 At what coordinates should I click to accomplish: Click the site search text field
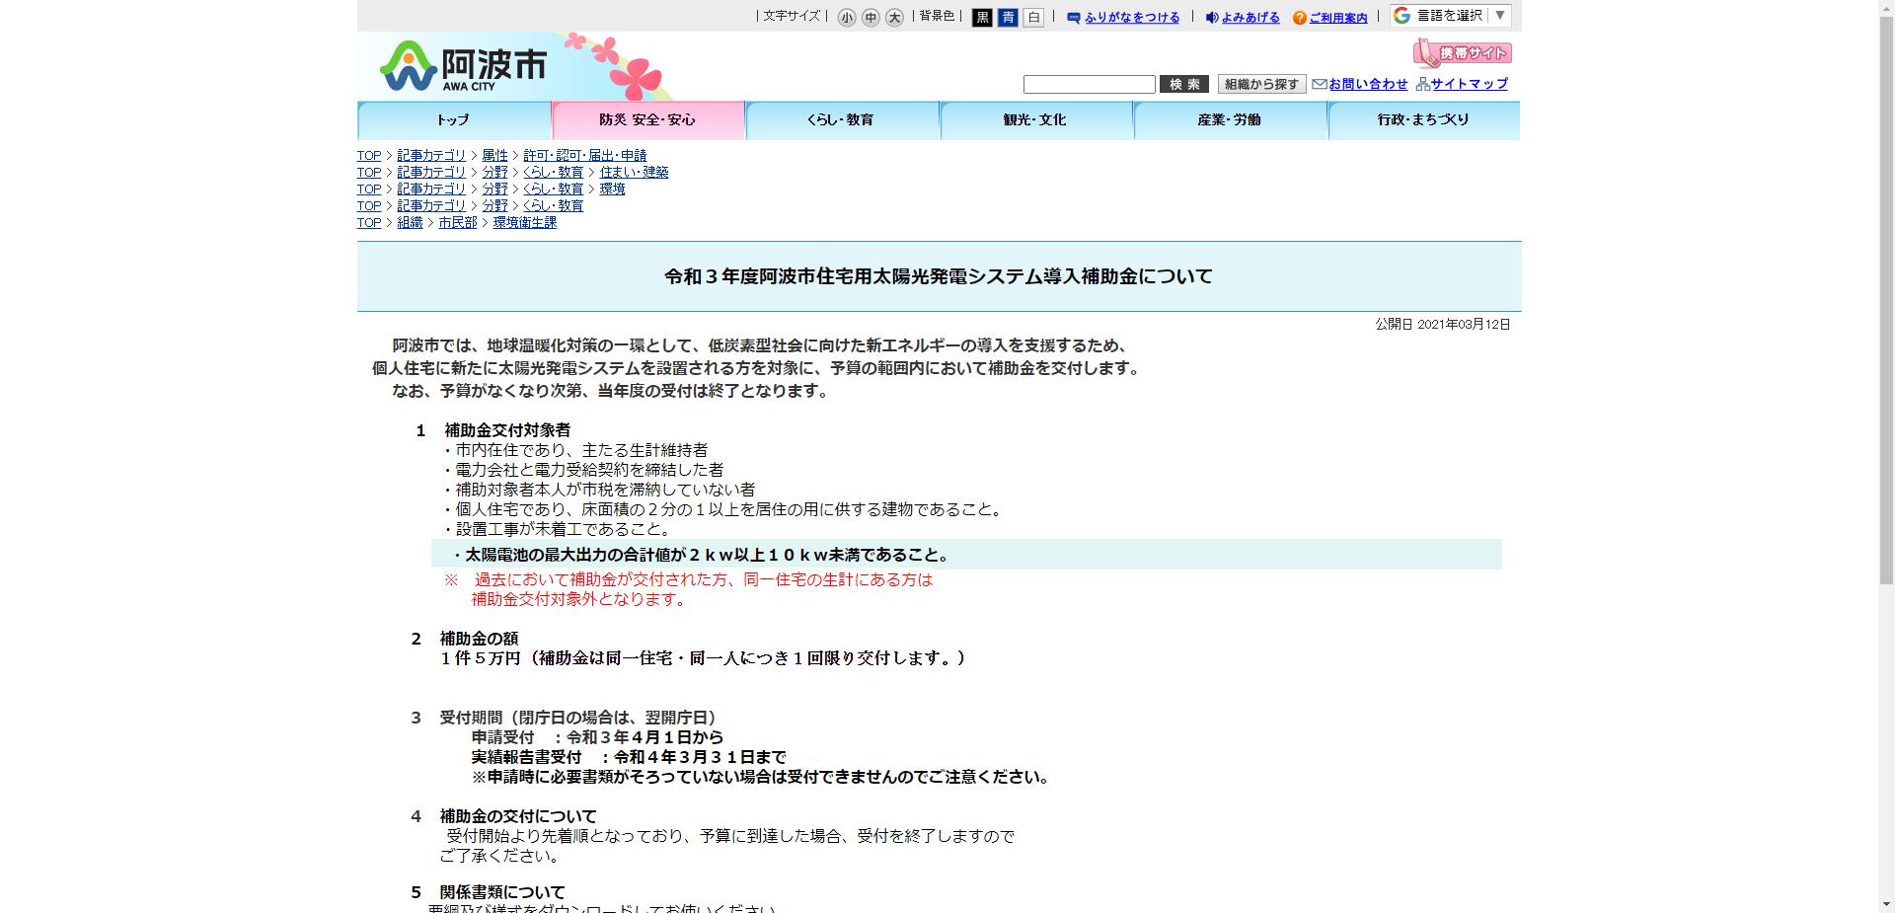click(x=1089, y=85)
